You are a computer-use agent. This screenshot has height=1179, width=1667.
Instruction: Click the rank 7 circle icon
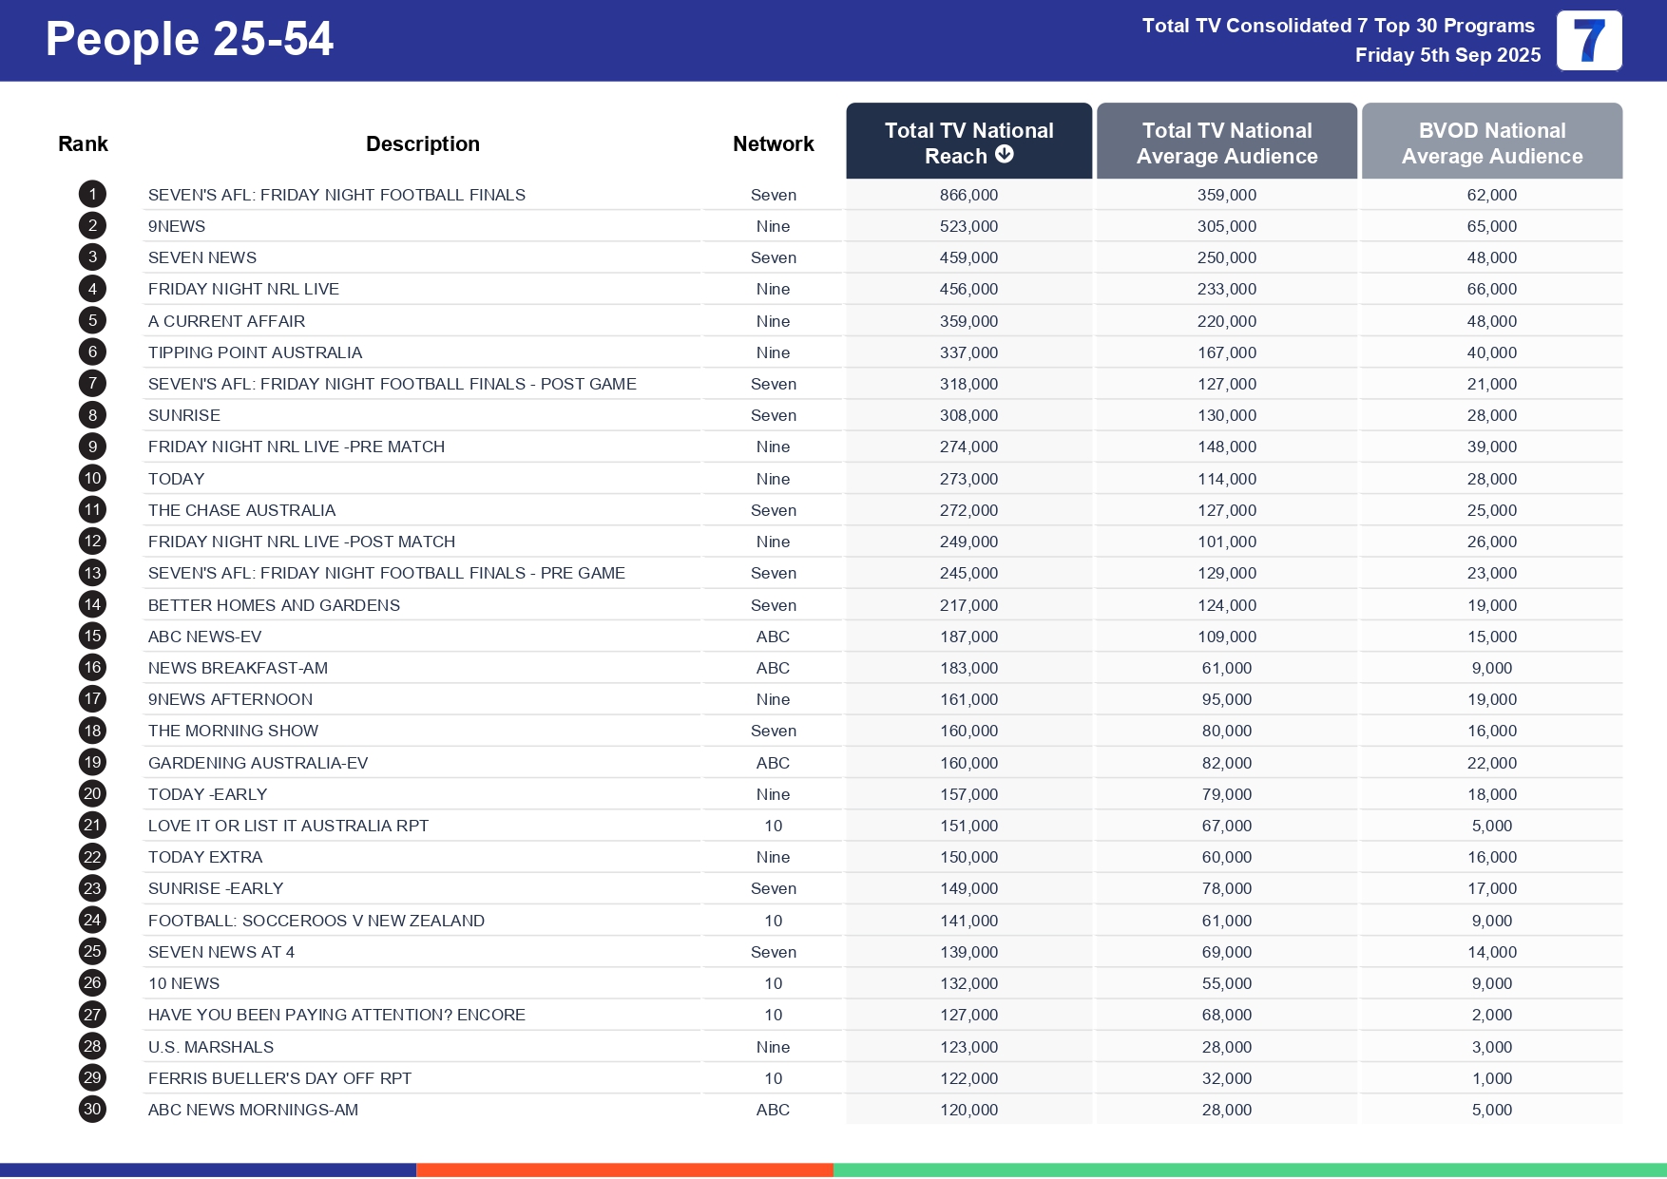pos(91,383)
